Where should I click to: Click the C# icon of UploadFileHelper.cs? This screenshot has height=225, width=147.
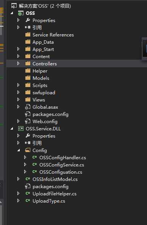point(28,193)
